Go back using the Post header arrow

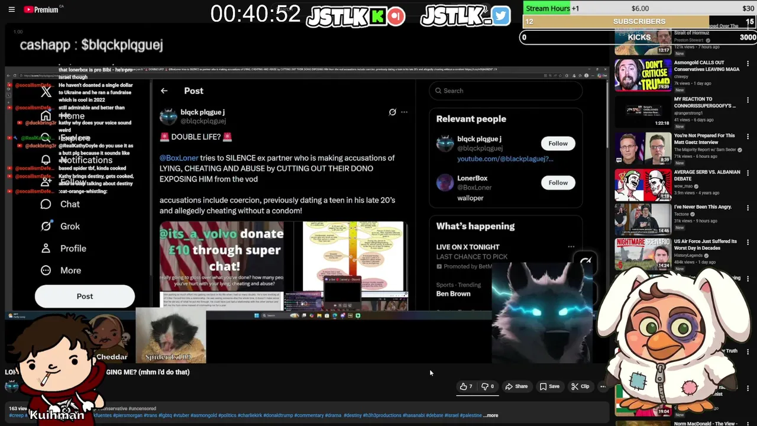click(164, 91)
